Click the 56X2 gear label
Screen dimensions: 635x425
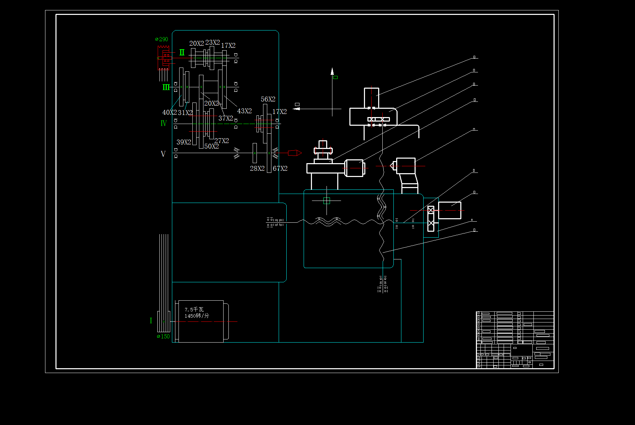(268, 99)
